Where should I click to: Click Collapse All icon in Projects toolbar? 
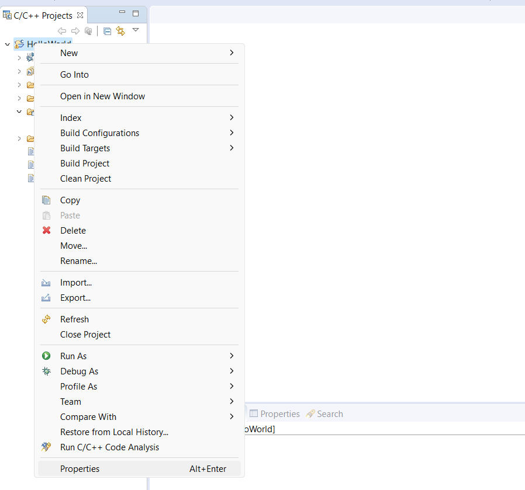(x=107, y=31)
